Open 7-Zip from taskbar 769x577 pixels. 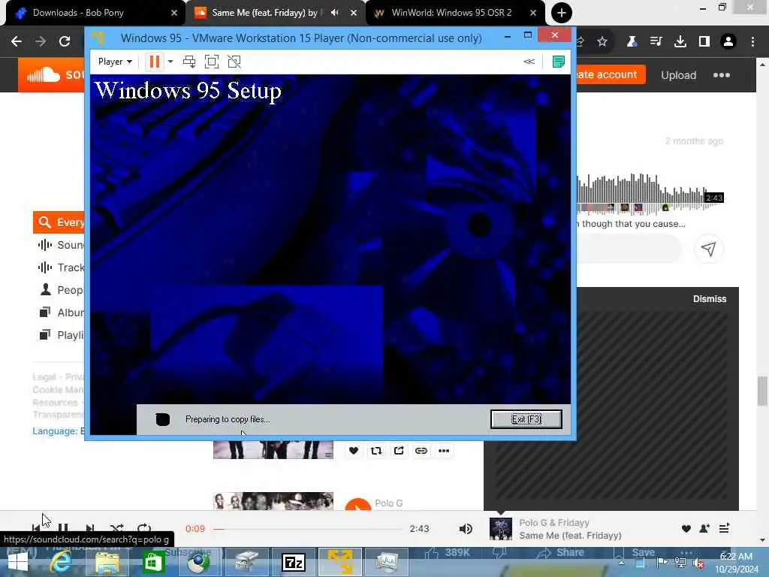tap(294, 562)
